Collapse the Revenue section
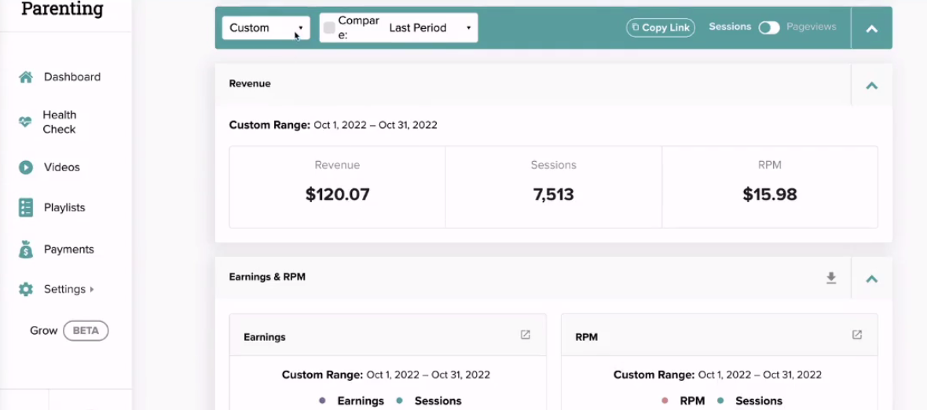Image resolution: width=927 pixels, height=410 pixels. coord(871,85)
